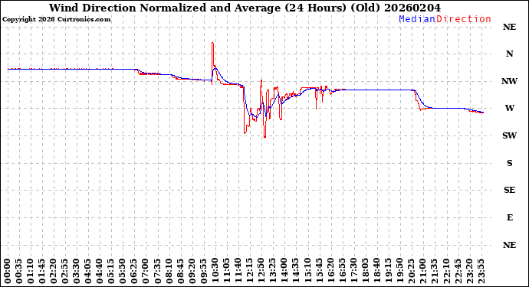Click the 14:35 time axis label
This screenshot has width=529, height=287.
click(296, 271)
